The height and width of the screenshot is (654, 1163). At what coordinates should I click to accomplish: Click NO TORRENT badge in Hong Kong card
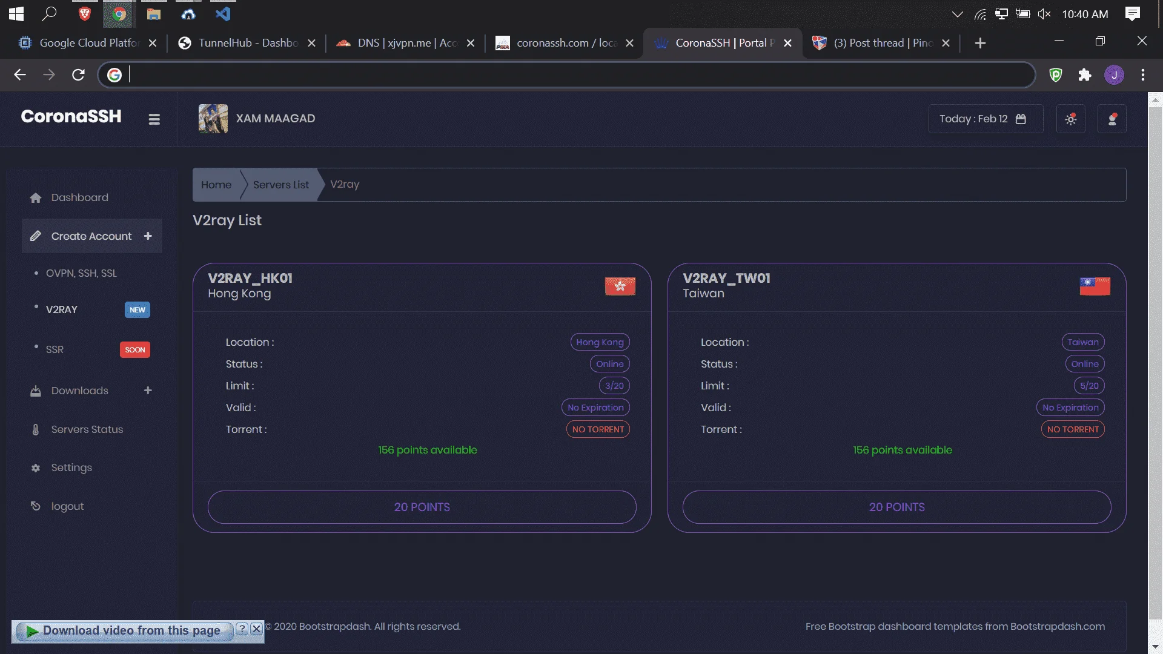click(x=598, y=429)
